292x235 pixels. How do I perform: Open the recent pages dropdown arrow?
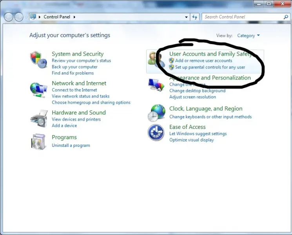[26, 17]
